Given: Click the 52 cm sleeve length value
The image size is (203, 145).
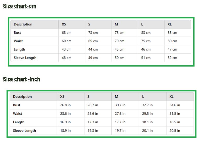Looking at the screenshot, I should 172,58.
